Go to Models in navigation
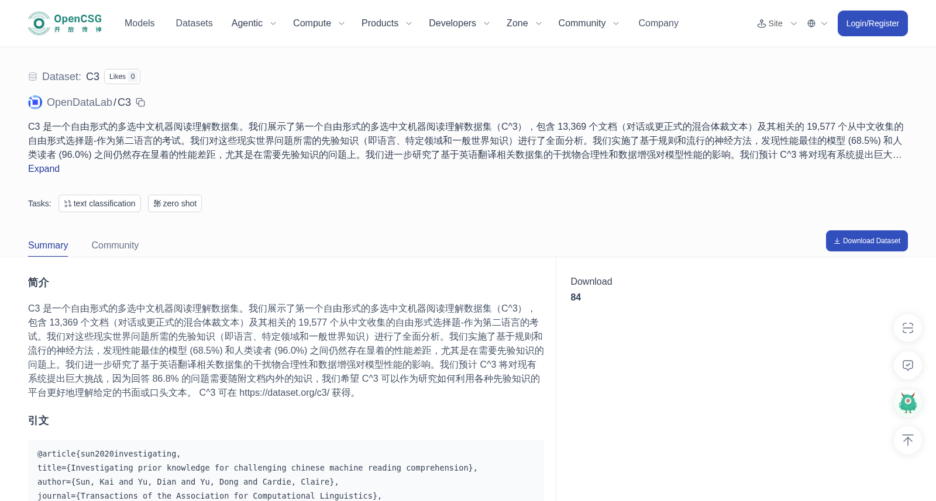This screenshot has width=936, height=501. click(139, 23)
